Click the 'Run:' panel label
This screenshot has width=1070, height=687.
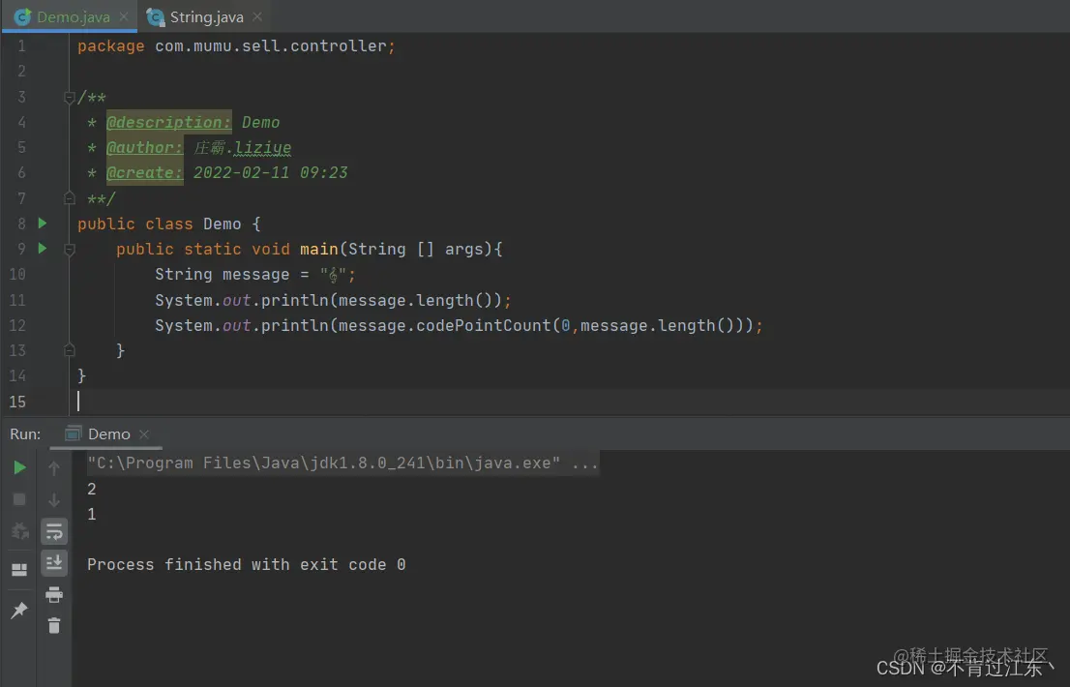(x=25, y=433)
